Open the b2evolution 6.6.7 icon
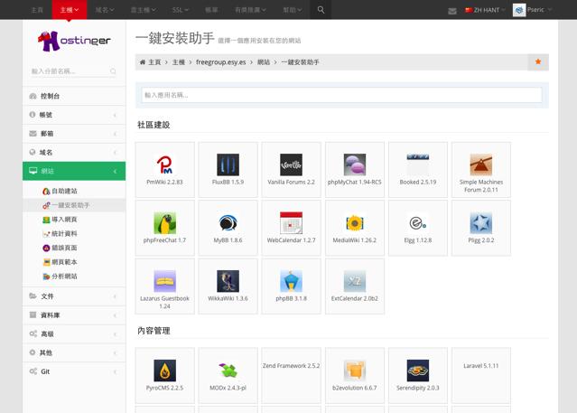Screen dimensions: 577x413 (355, 371)
